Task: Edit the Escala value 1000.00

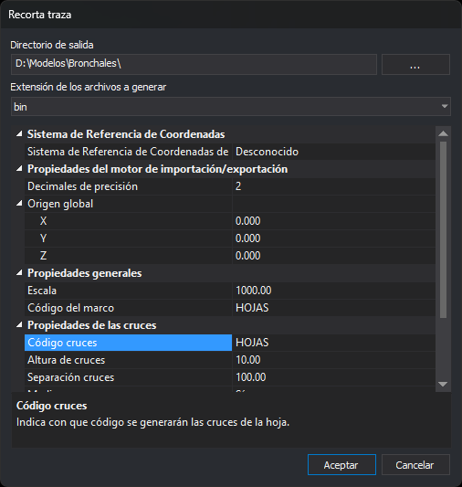Action: (333, 291)
